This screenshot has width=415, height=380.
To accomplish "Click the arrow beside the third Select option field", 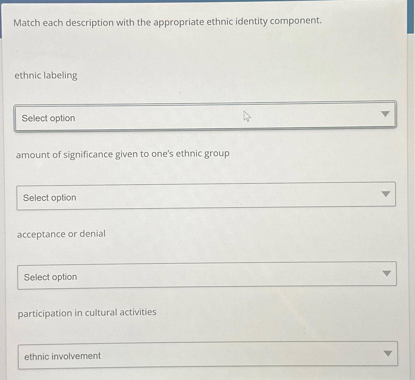I will 387,273.
